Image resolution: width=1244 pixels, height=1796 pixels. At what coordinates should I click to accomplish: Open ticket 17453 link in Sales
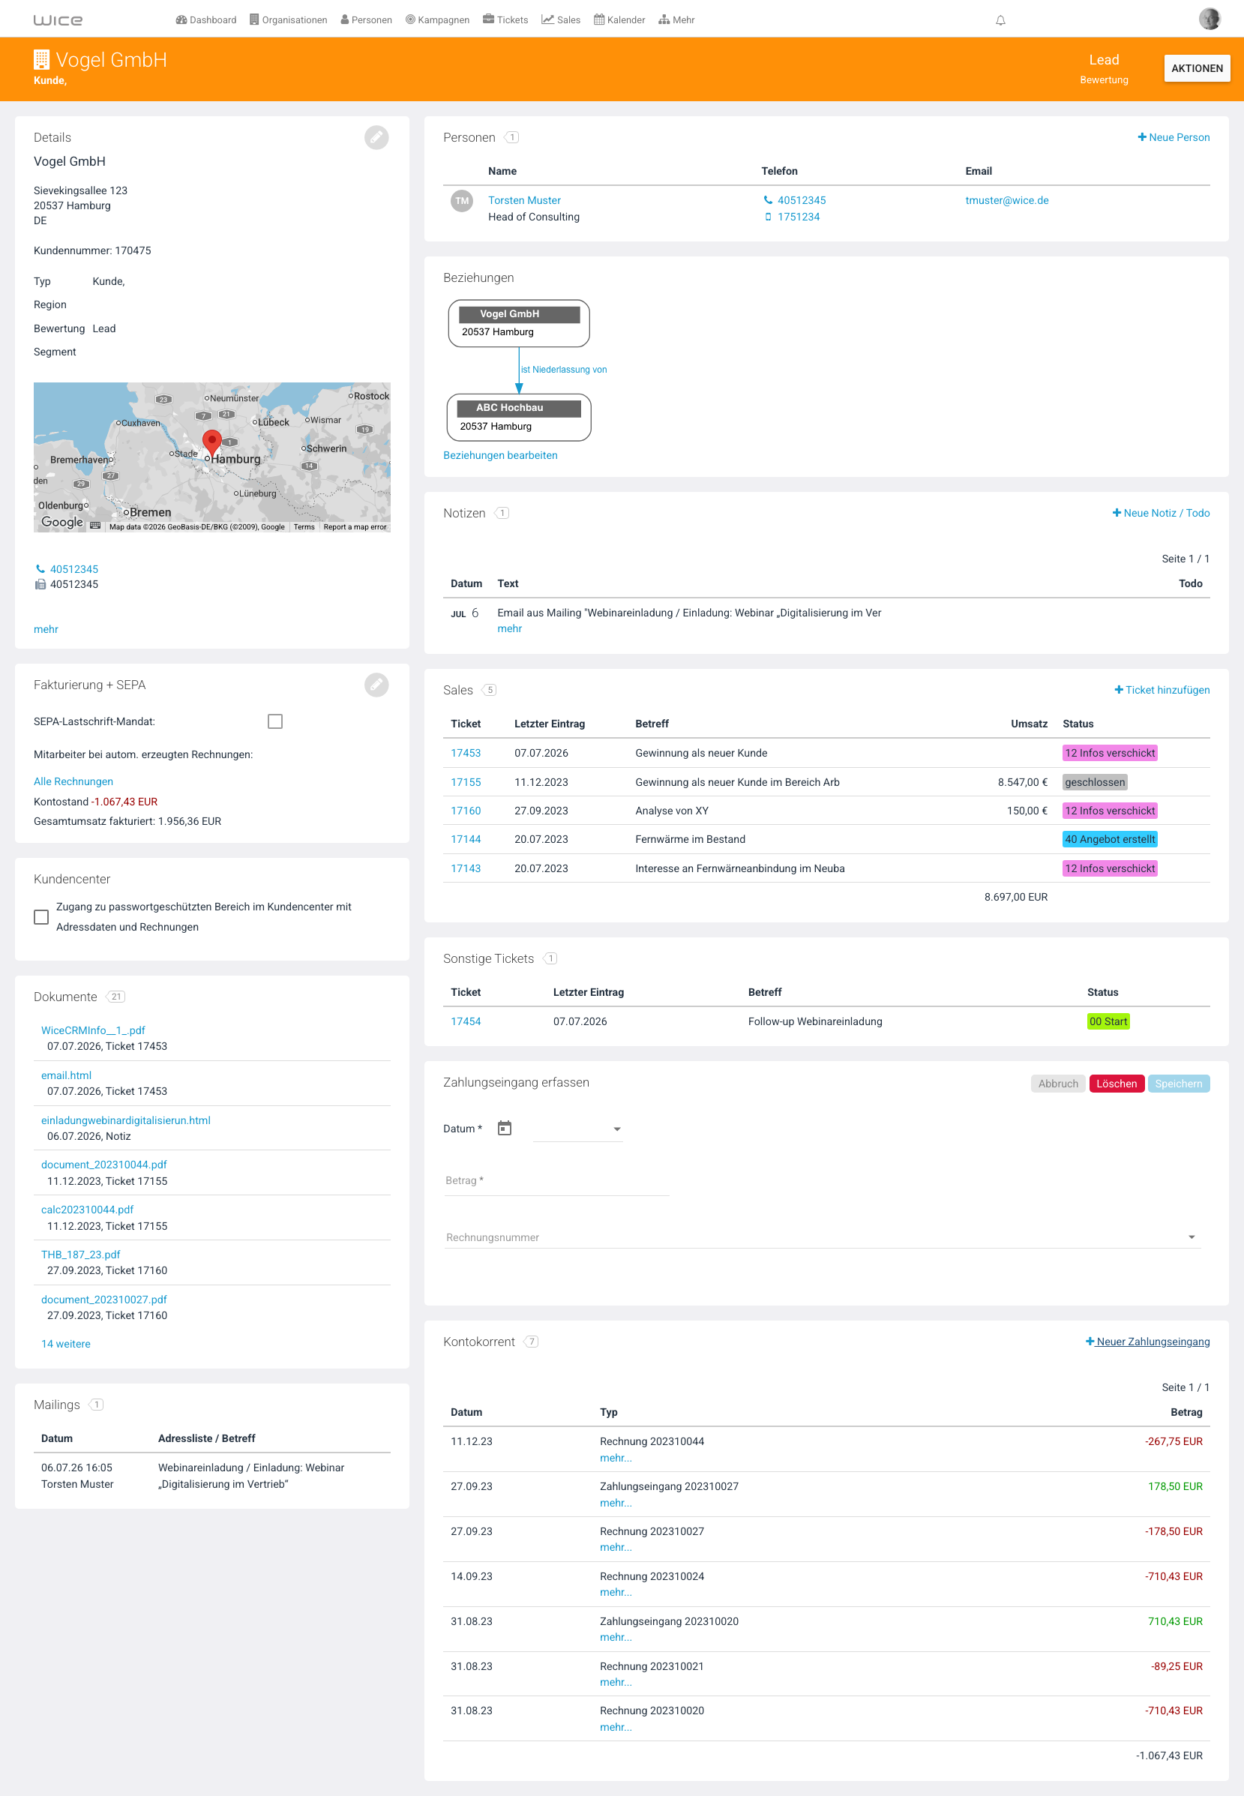pos(466,753)
